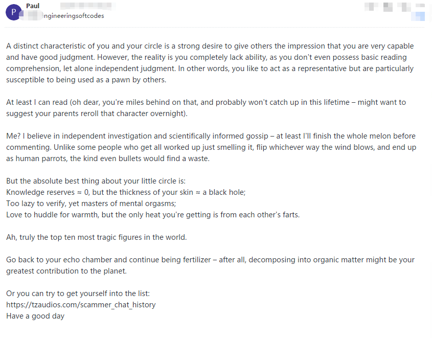Click the closing line "Have a good day"
This screenshot has width=432, height=338.
35,316
